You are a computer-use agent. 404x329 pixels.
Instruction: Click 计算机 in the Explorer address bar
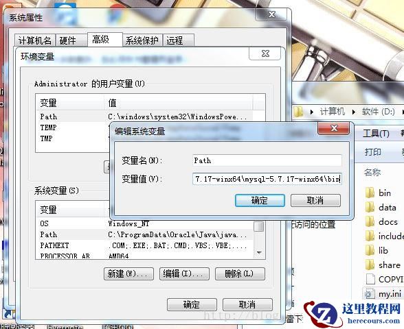tap(332, 112)
